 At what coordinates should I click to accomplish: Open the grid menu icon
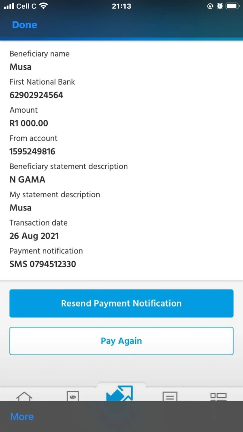[x=219, y=396]
